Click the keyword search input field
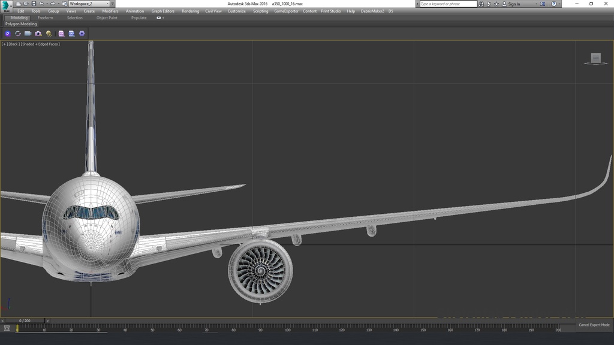This screenshot has width=614, height=345. (x=447, y=4)
